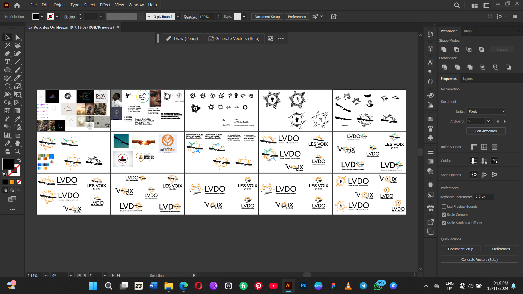Open the search icon in title bar
This screenshot has height=294, width=523.
pyautogui.click(x=457, y=5)
